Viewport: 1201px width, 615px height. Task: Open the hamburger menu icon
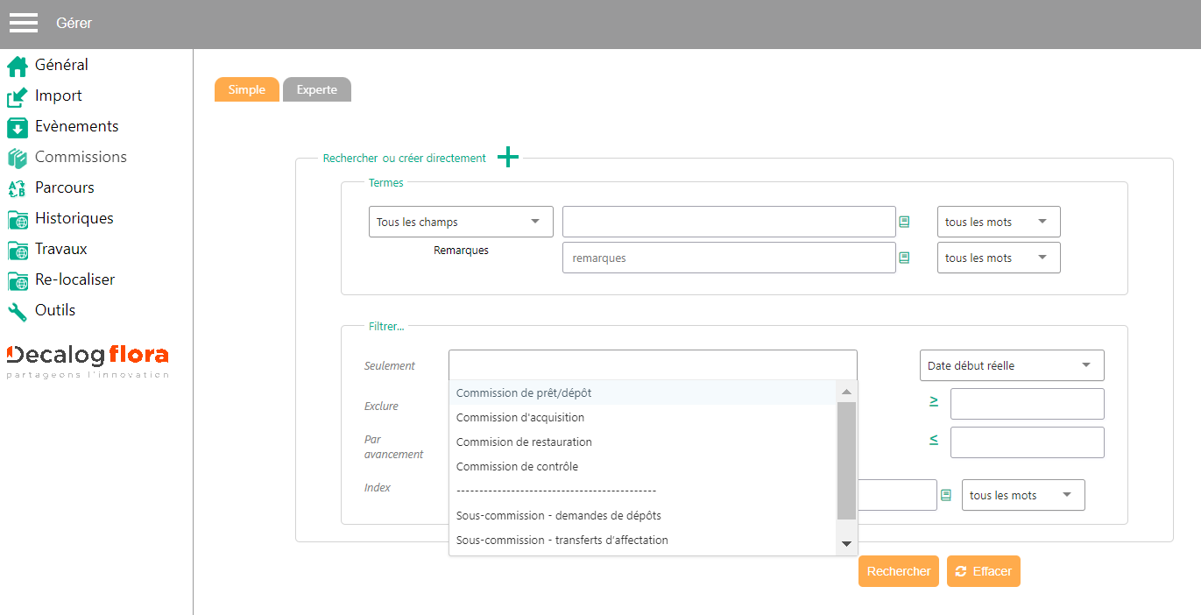click(x=24, y=23)
